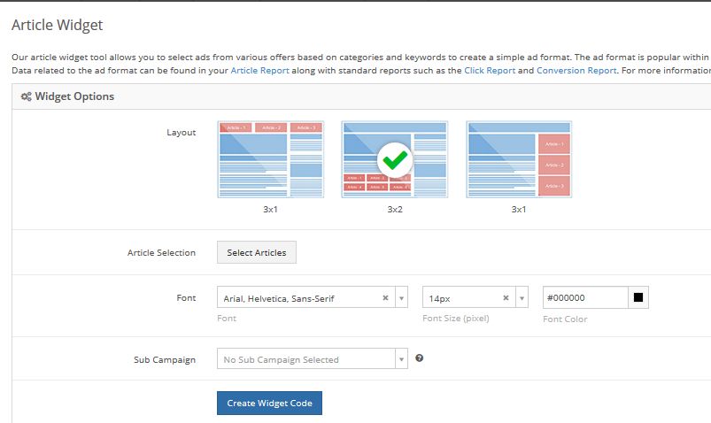Follow the Click Report link
The width and height of the screenshot is (711, 423).
pos(490,70)
